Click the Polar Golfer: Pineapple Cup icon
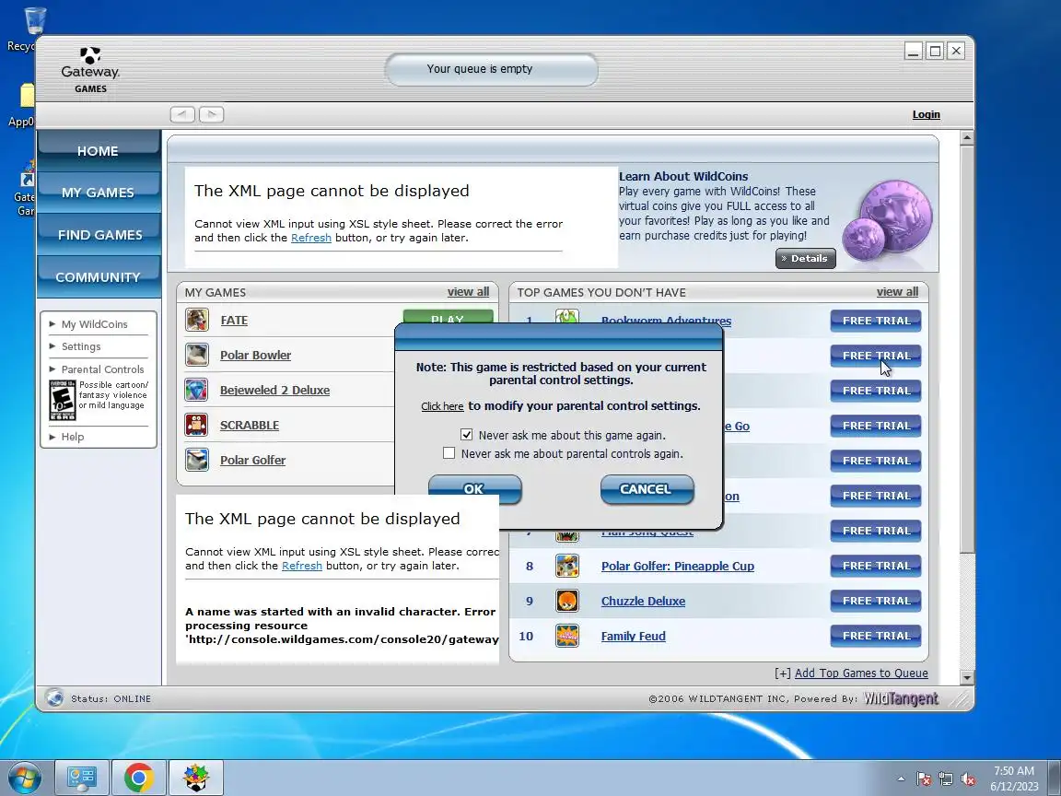Viewport: 1061px width, 796px height. 567,566
